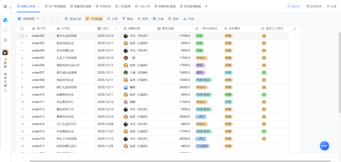Switch to the 市场活动 tab
The image size is (341, 162).
pyautogui.click(x=103, y=6)
